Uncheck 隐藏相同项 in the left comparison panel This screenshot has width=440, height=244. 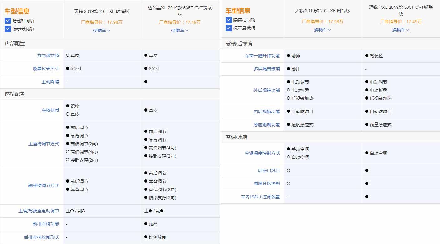tap(8, 21)
